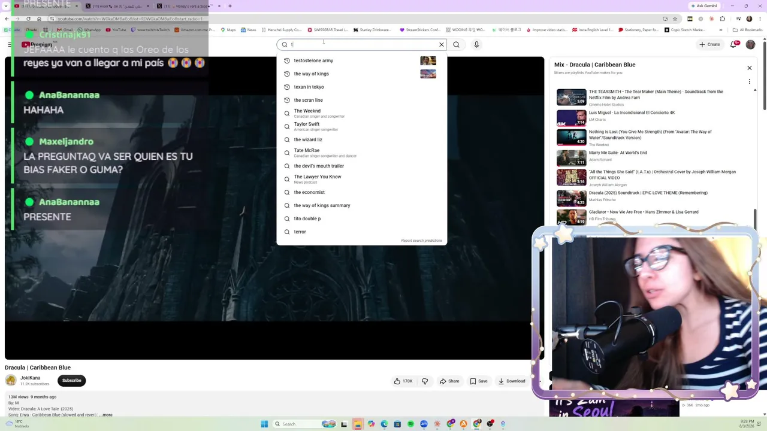Play Gladiator Now We Are Free
Screen dimensions: 767x431
tap(653, 216)
